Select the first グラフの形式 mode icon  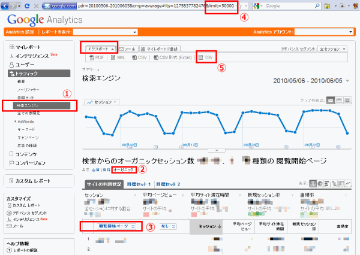[331, 101]
